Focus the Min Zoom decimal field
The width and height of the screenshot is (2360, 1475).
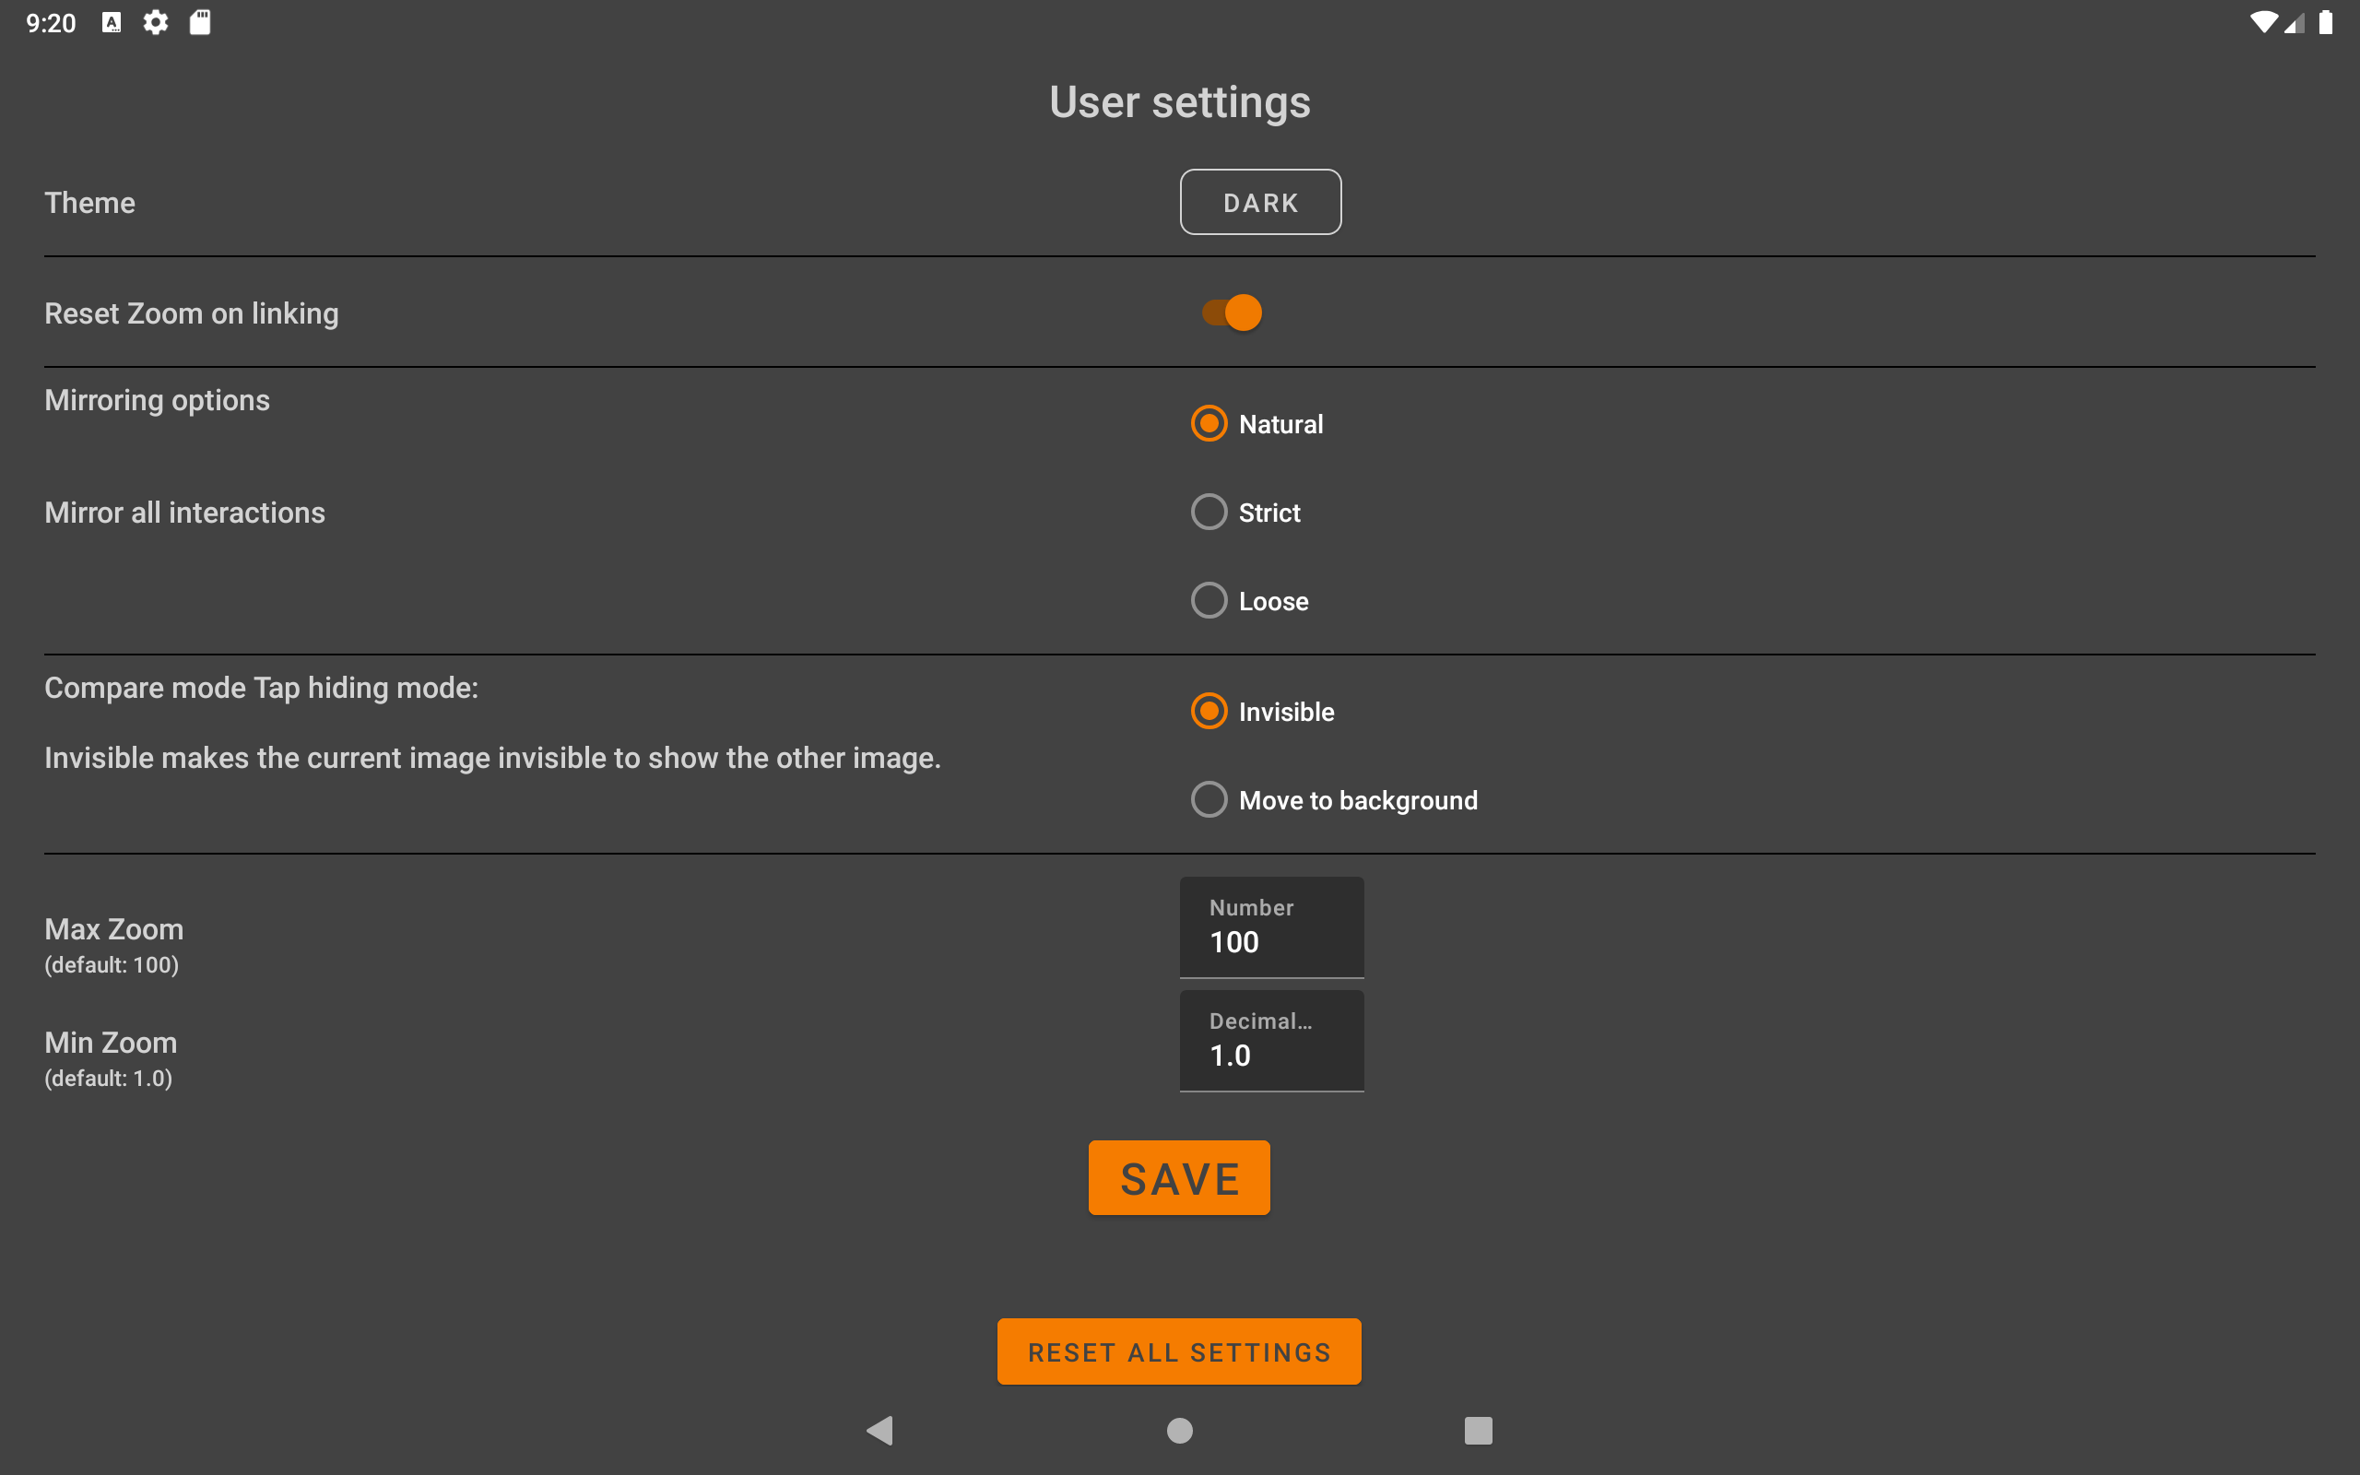pyautogui.click(x=1270, y=1042)
